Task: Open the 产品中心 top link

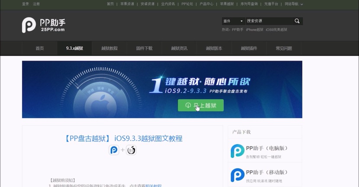Action: 206,4
